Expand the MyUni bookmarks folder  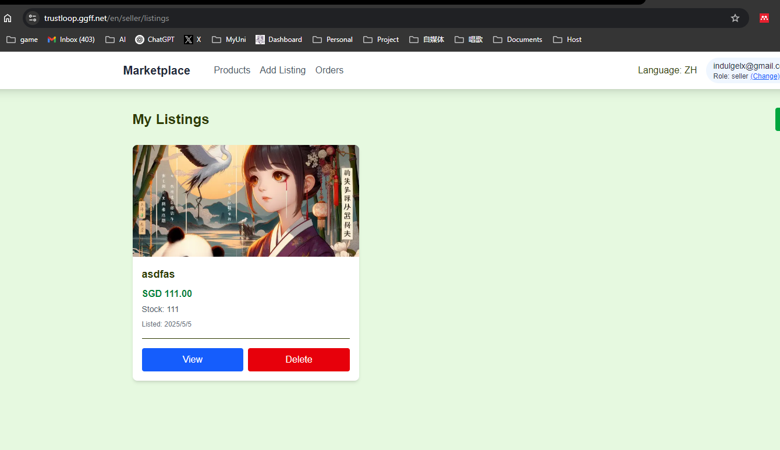coord(229,40)
